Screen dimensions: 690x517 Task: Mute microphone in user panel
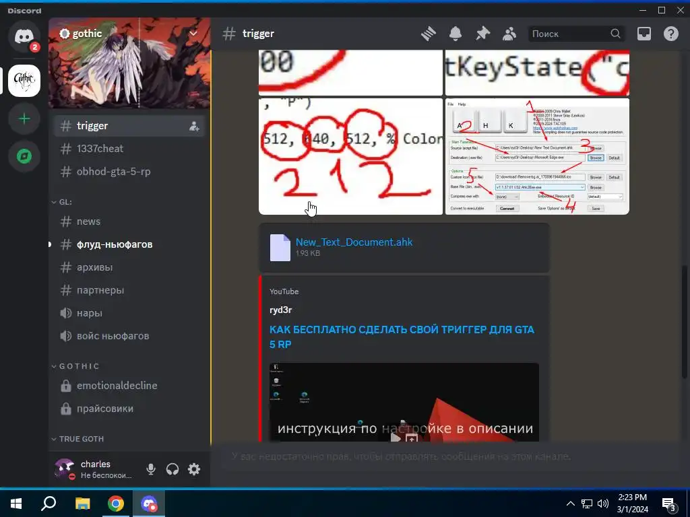pos(150,469)
